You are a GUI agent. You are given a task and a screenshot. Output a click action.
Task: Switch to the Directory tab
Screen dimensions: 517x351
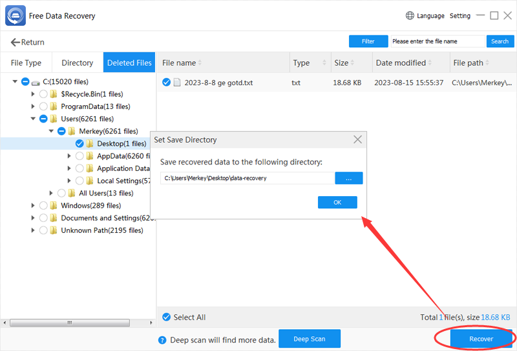(x=78, y=63)
